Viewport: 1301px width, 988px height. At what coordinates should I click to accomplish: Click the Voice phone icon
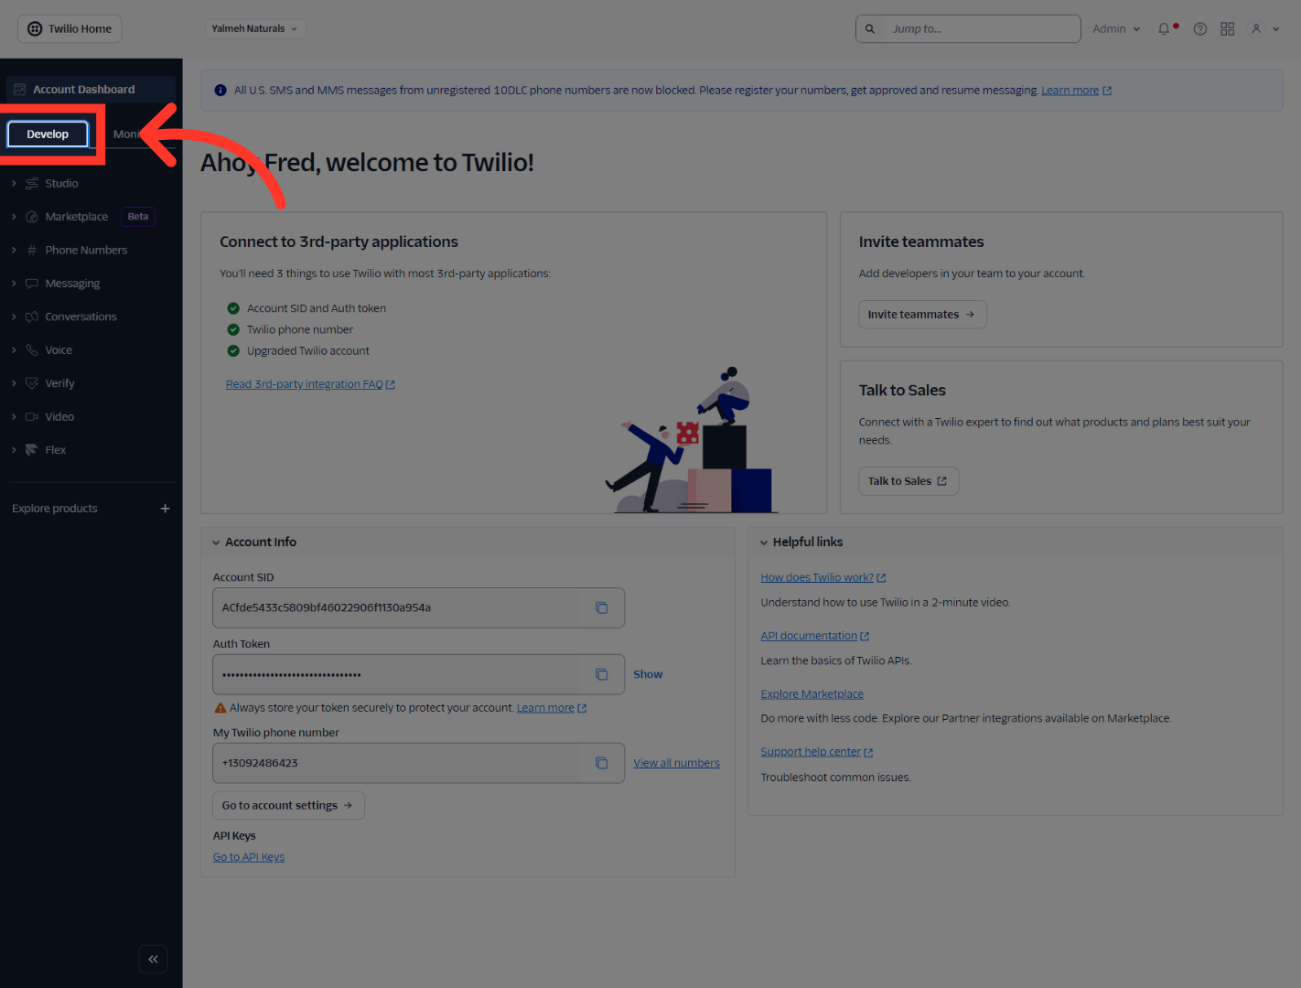(32, 350)
